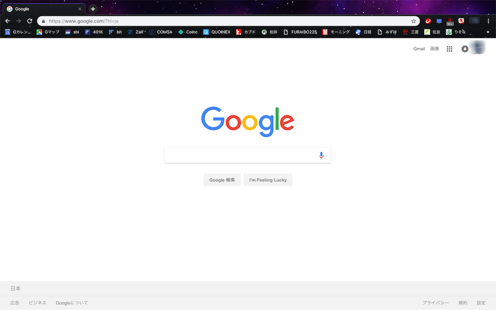Expand the hidden bookmarks overflow chevron
496x310 pixels.
pos(488,32)
